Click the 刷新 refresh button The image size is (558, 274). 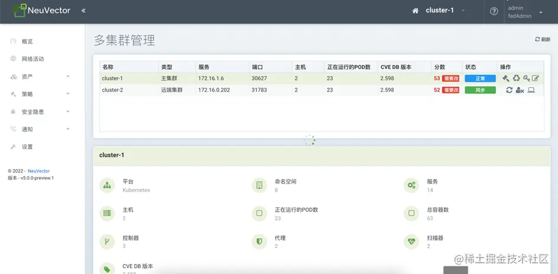click(x=543, y=40)
